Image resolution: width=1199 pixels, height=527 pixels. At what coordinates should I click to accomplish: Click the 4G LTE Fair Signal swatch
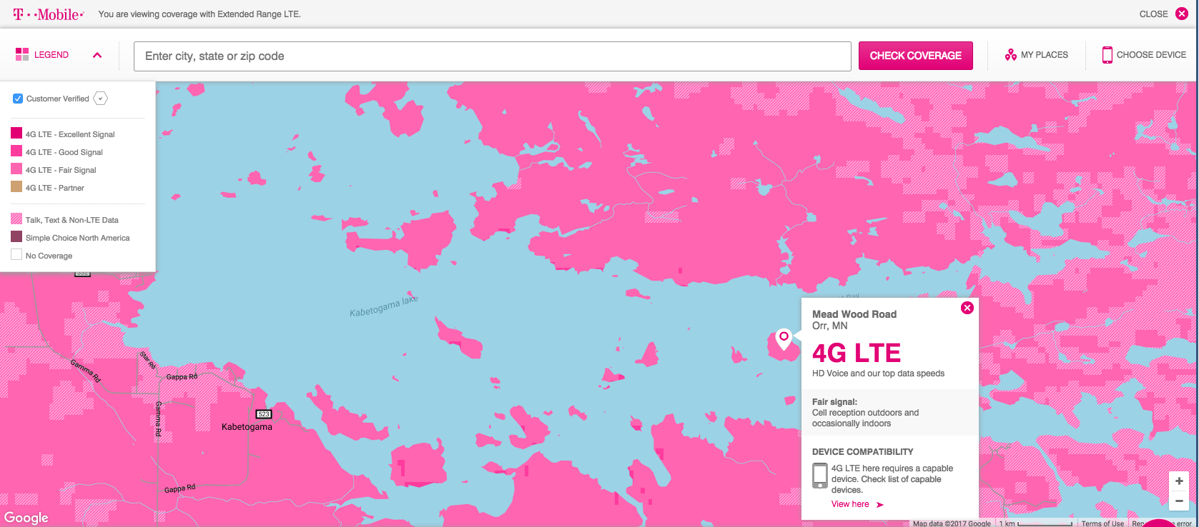pos(16,169)
